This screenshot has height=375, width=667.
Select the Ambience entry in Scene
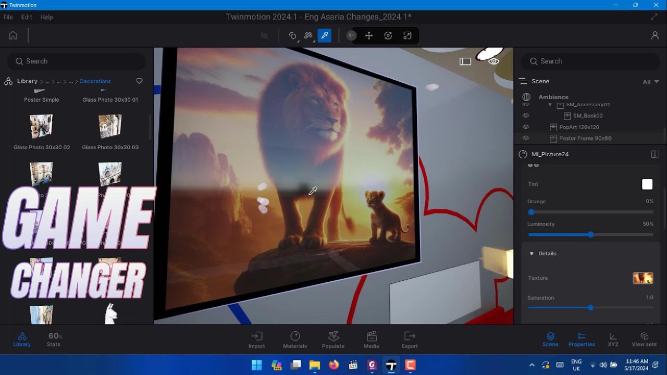click(x=553, y=97)
